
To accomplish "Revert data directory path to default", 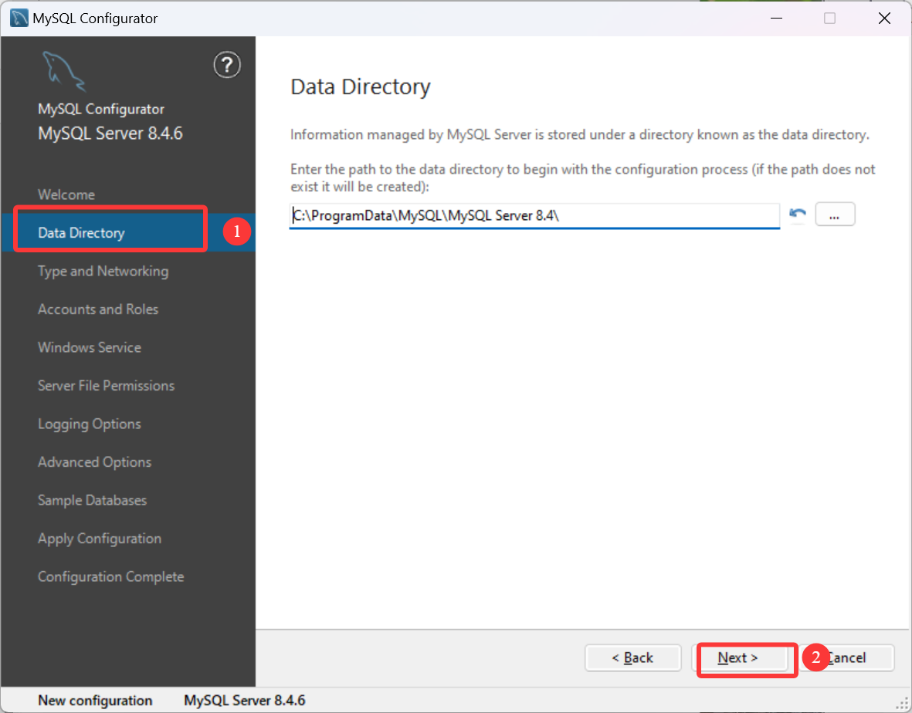I will 798,215.
